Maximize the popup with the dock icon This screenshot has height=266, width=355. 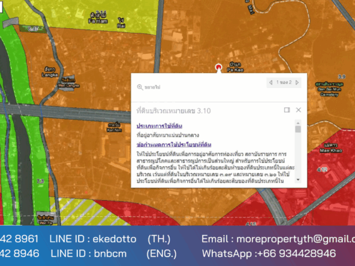point(287,110)
